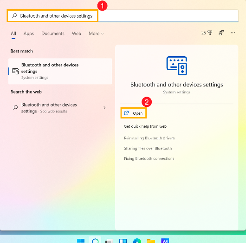
Task: Click the large Bluetooth devices icon in preview
Action: (x=177, y=66)
